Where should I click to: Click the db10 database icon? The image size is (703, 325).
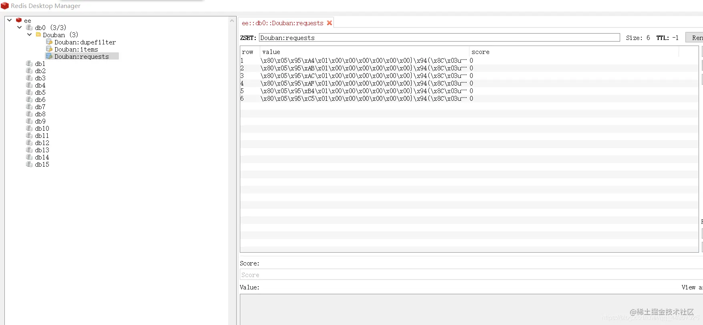click(29, 128)
